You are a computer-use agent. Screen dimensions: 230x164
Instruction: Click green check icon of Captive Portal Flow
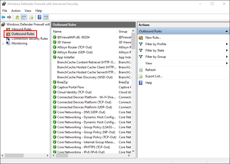pos(55,87)
